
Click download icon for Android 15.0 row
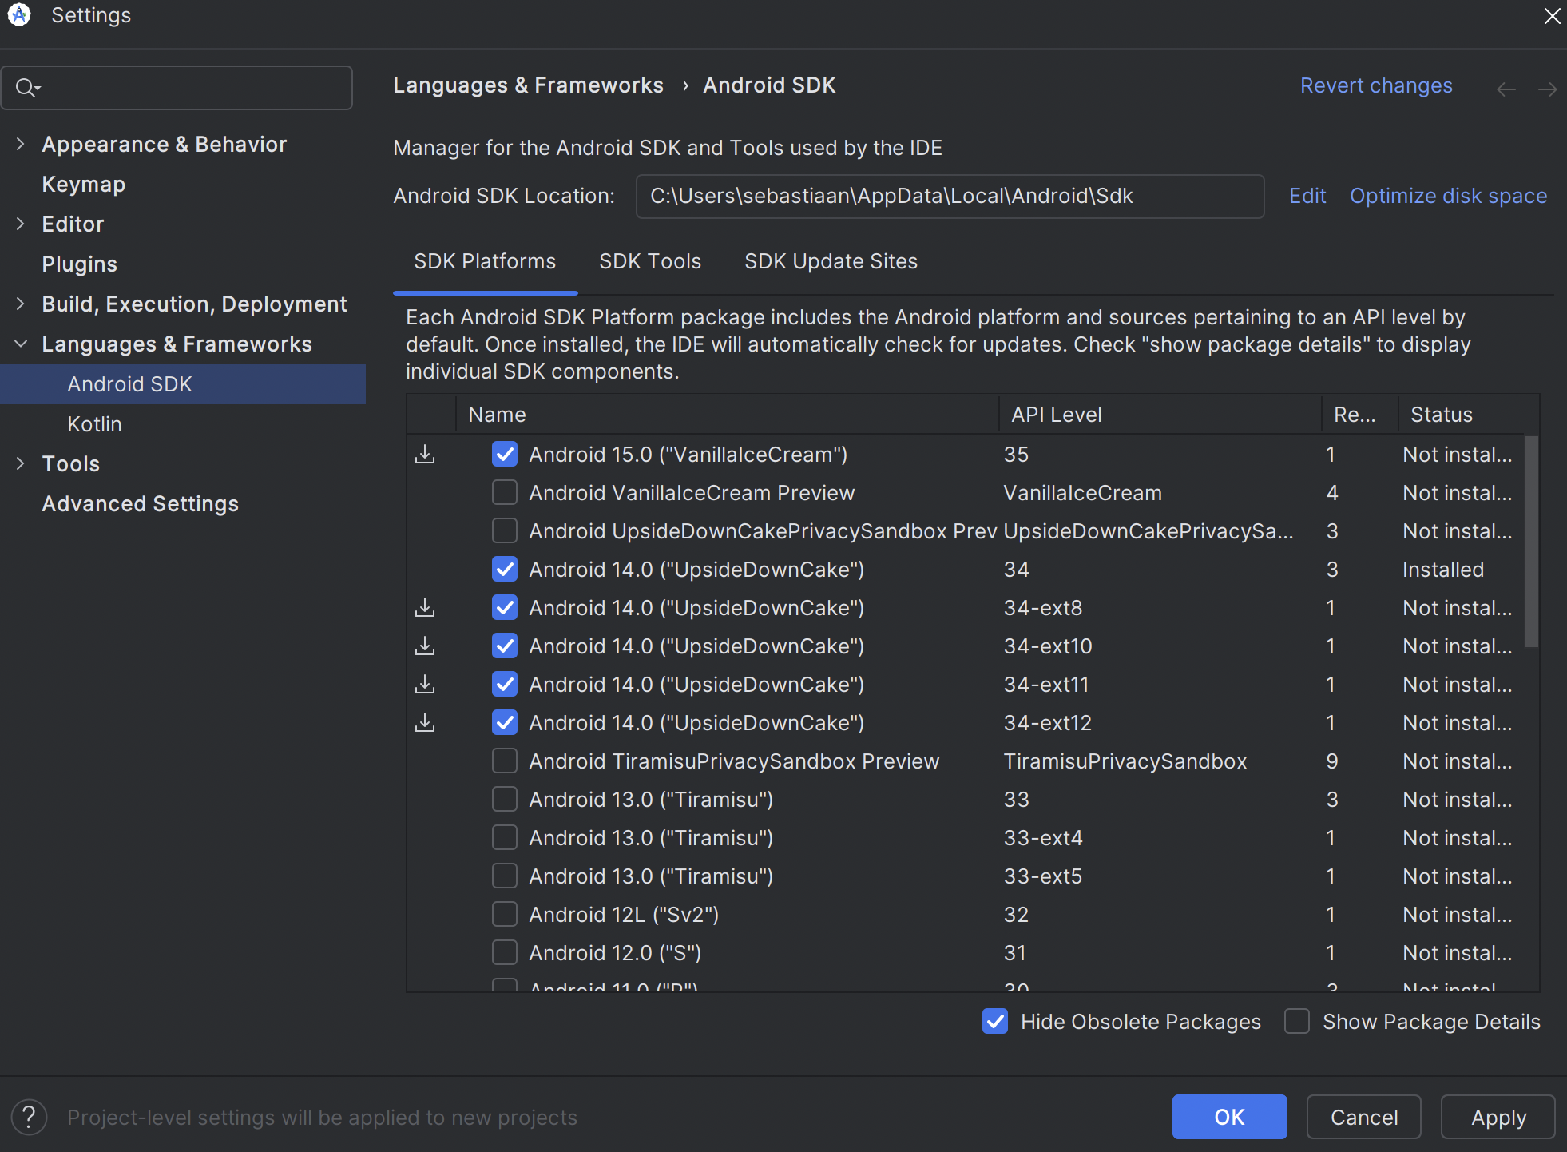425,455
